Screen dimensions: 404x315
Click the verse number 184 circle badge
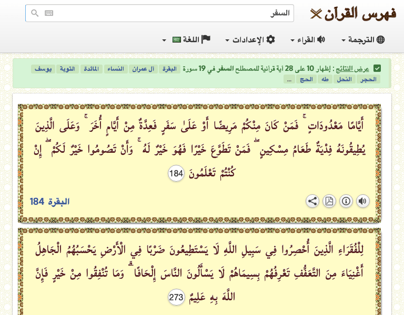[x=176, y=173]
